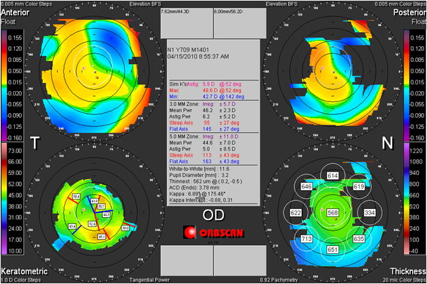Click the 619 thickness reading circle
This screenshot has height=284, width=427.
point(359,186)
